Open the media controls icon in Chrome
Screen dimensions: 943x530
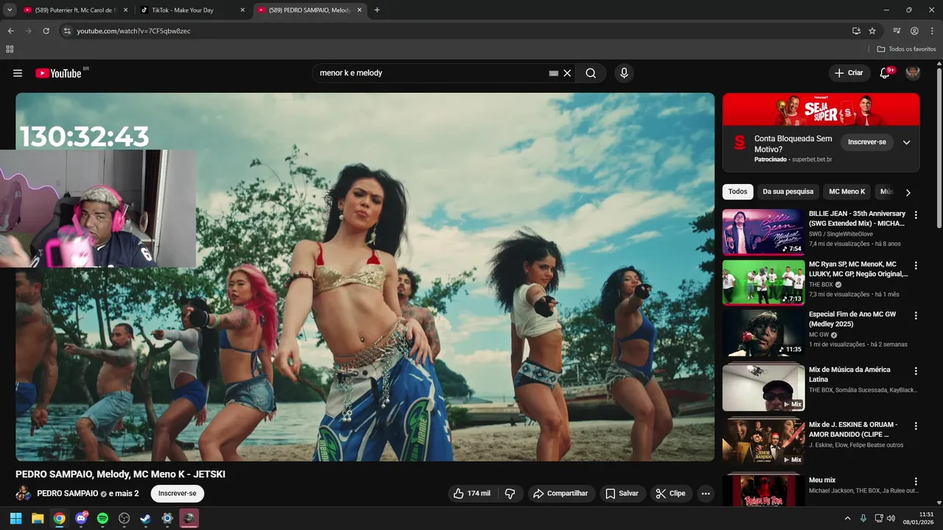(897, 31)
